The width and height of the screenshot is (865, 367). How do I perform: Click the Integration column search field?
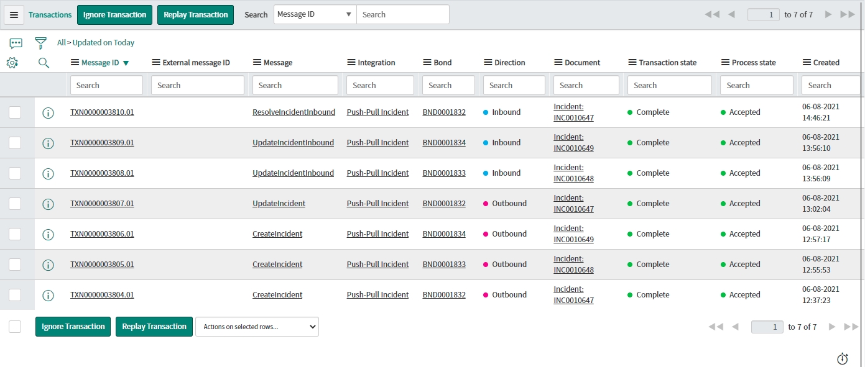(380, 85)
